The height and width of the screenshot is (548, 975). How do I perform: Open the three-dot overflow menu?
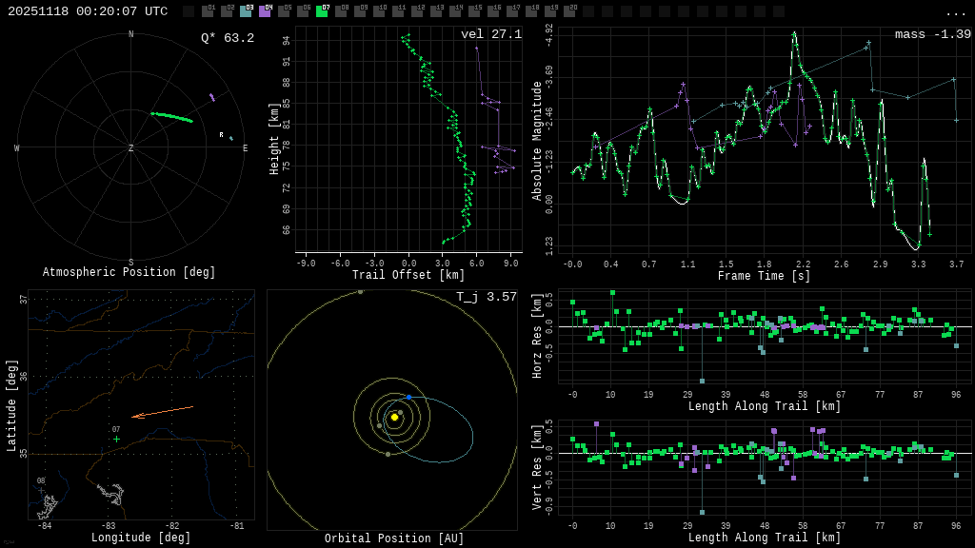(955, 12)
